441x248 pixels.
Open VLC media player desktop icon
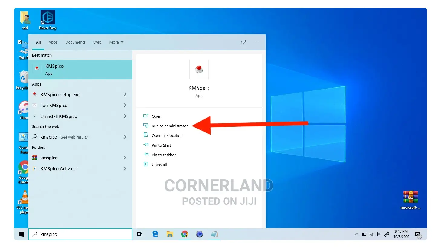coord(23,202)
